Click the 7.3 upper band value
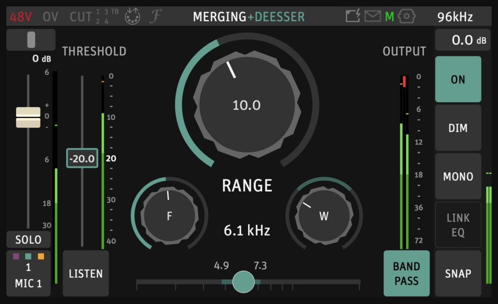 pos(260,266)
